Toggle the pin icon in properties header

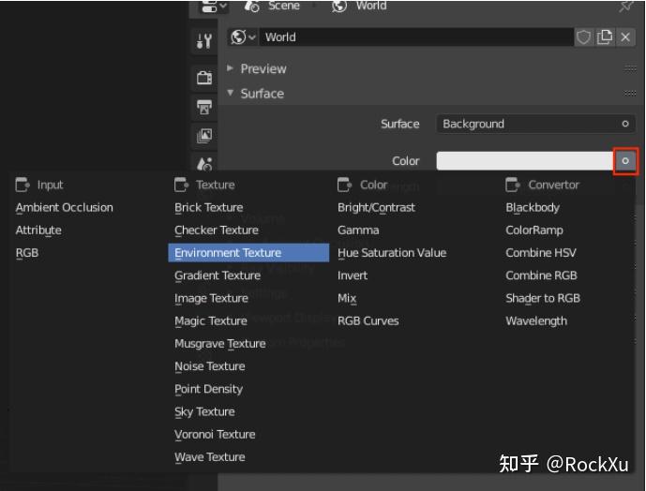click(x=626, y=6)
